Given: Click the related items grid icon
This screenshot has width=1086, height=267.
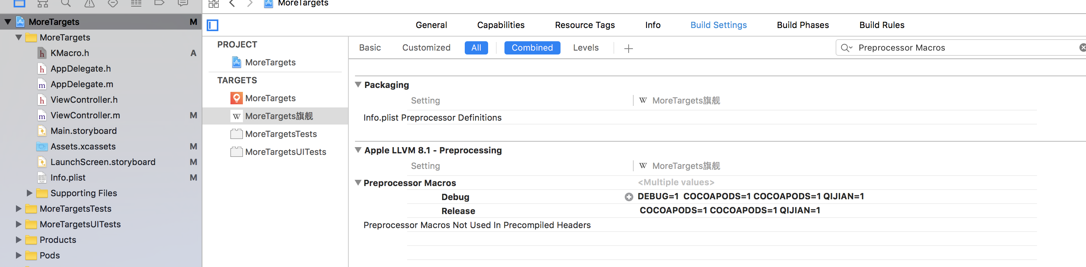Looking at the screenshot, I should tap(214, 4).
